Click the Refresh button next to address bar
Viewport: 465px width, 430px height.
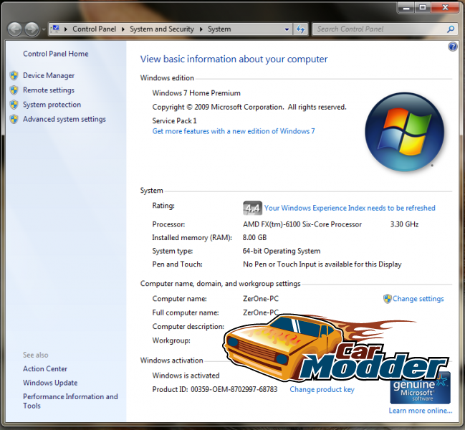tap(300, 29)
